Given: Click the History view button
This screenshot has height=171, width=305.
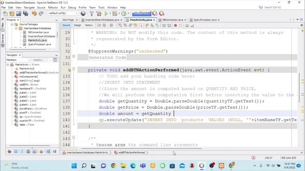Looking at the screenshot, I should (89, 25).
